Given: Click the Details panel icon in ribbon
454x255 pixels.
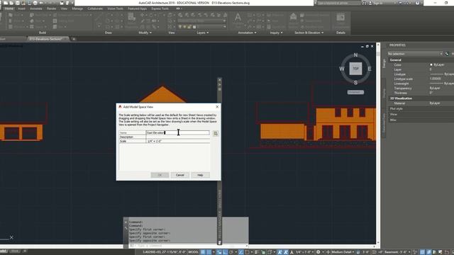Looking at the screenshot, I should (x=340, y=18).
